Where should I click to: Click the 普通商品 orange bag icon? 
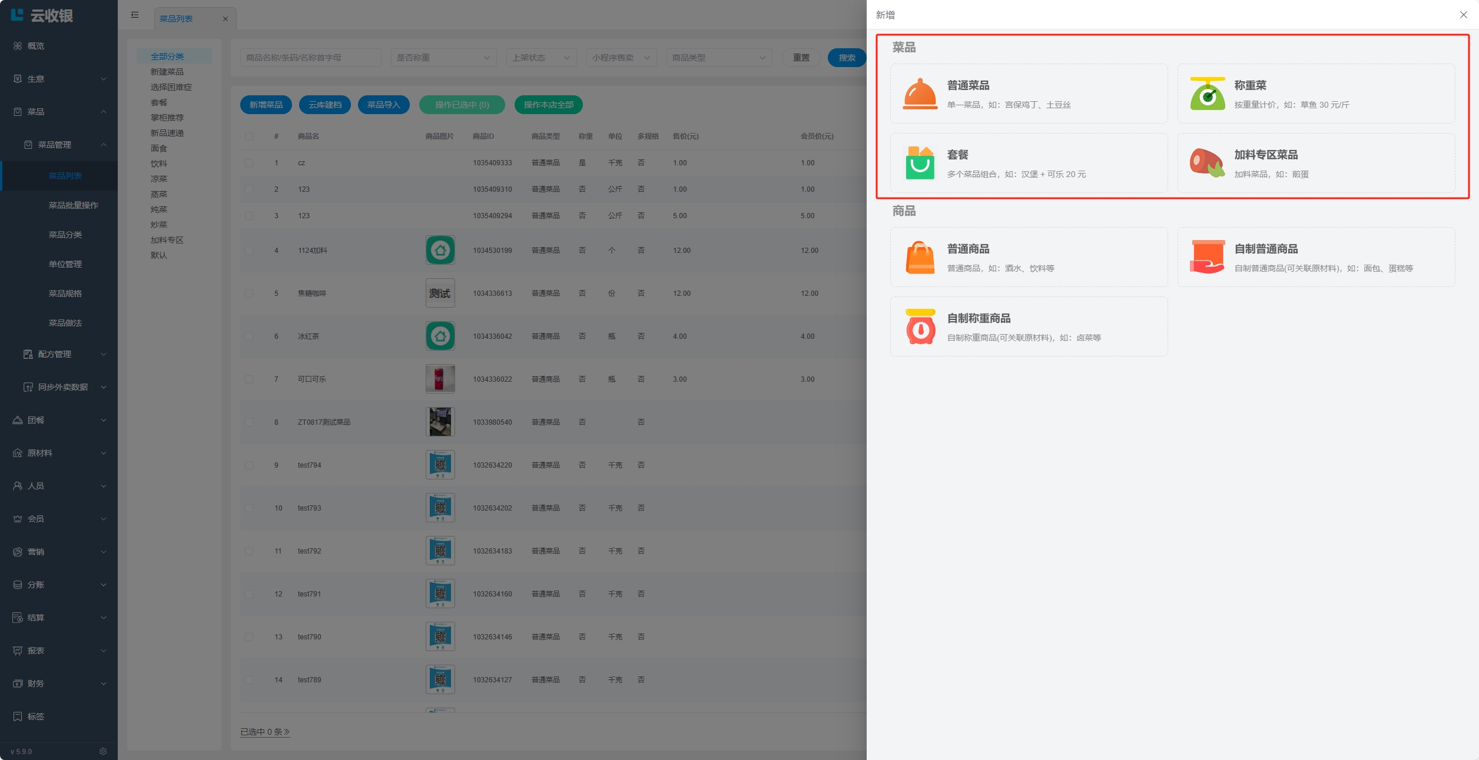pyautogui.click(x=920, y=257)
